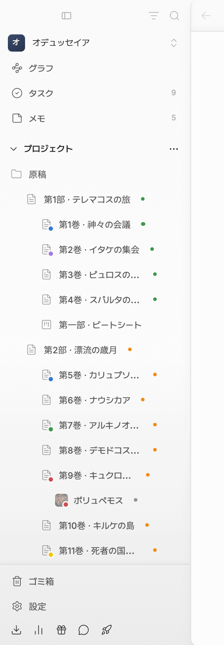
Task: Open 第2部 · 漂流の歳月
Action: tap(80, 350)
